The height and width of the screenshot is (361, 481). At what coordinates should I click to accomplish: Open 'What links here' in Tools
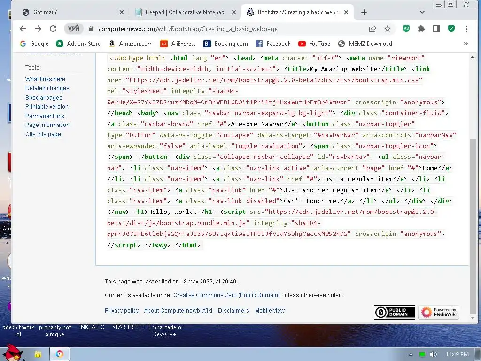(x=45, y=79)
